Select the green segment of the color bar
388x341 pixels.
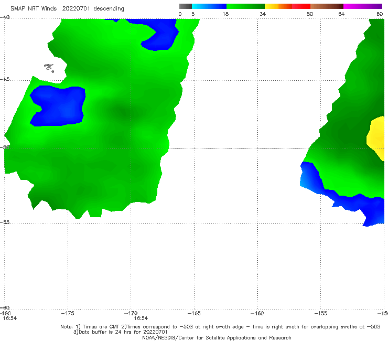[245, 6]
